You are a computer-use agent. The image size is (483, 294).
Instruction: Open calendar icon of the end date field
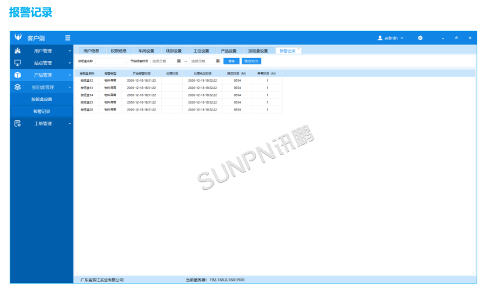[218, 61]
